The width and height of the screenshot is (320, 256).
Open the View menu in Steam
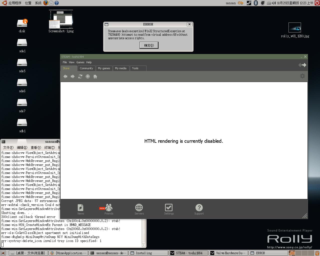pos(71,62)
